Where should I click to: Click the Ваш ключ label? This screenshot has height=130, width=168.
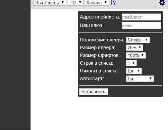(92, 25)
